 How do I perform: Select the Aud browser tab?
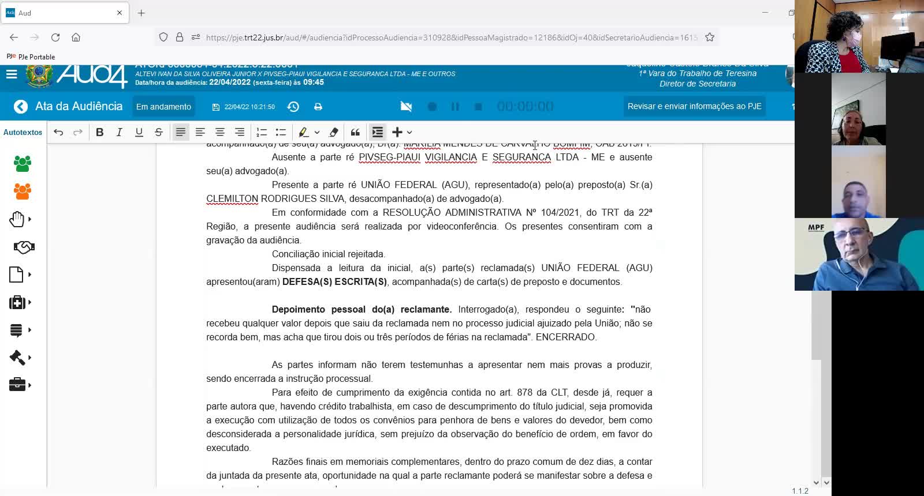click(x=65, y=13)
